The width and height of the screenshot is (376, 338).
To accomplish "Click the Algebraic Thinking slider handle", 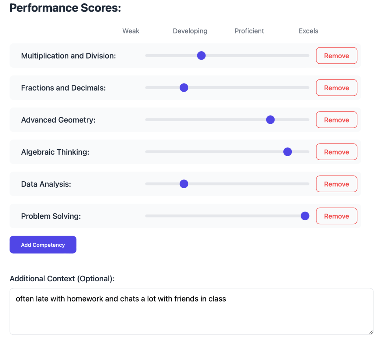I will click(x=287, y=152).
